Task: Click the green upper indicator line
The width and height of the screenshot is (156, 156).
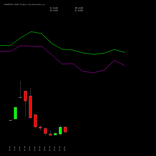Action: [x=62, y=49]
